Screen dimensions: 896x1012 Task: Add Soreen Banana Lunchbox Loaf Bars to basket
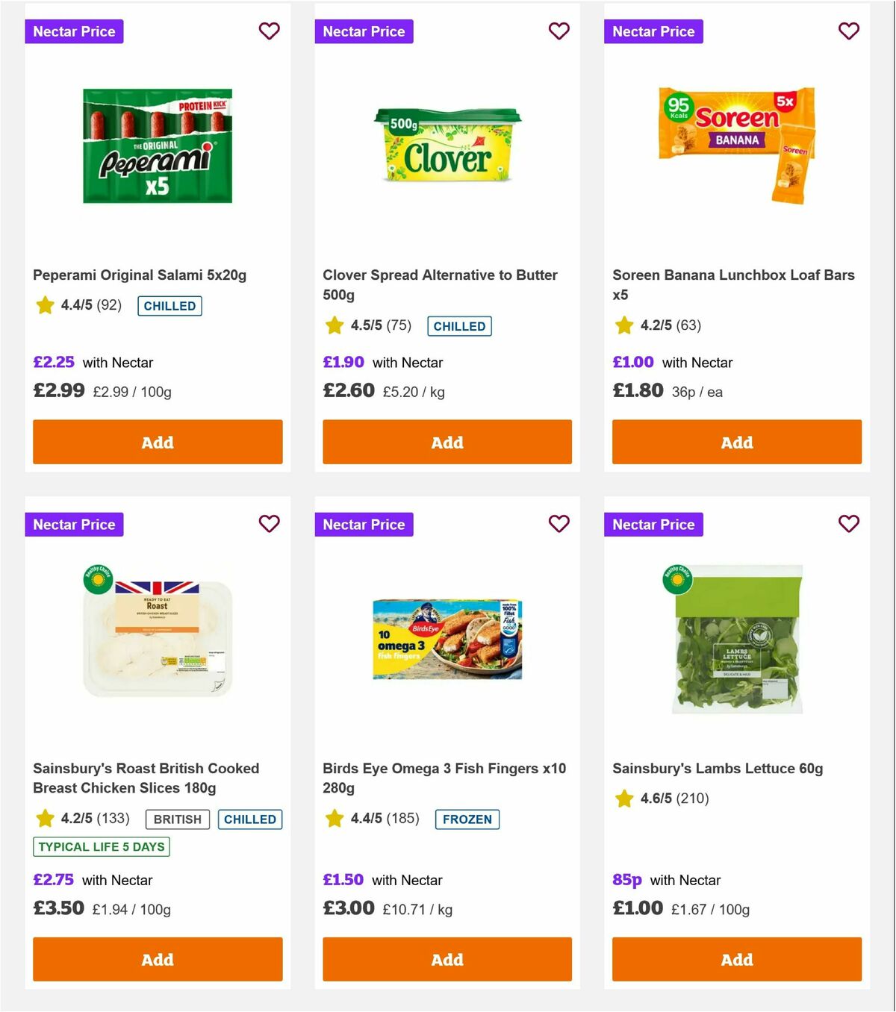(x=736, y=442)
